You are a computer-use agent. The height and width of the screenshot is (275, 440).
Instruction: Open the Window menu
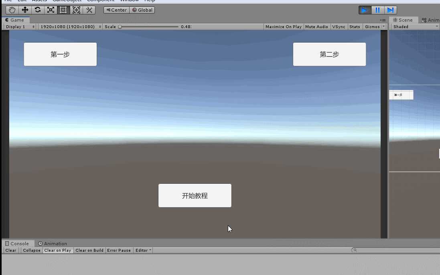(130, 1)
